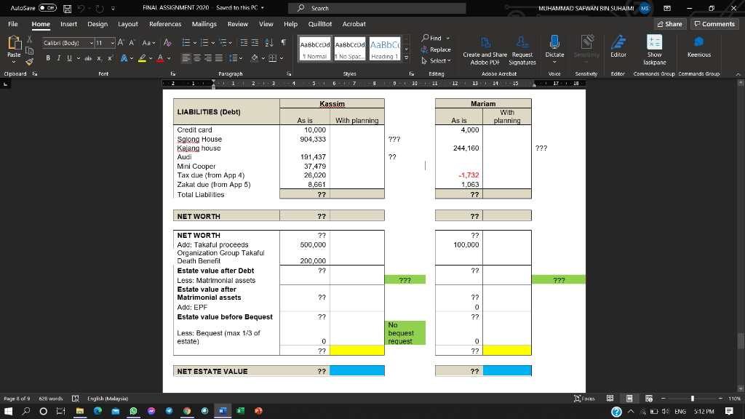Open Excel from the taskbar

[x=240, y=411]
